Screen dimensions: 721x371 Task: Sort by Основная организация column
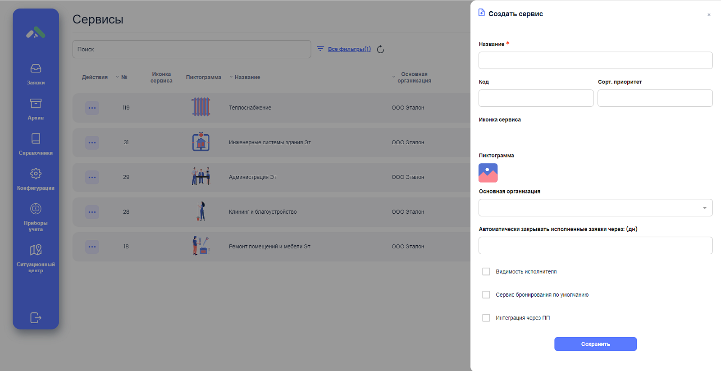pyautogui.click(x=412, y=78)
